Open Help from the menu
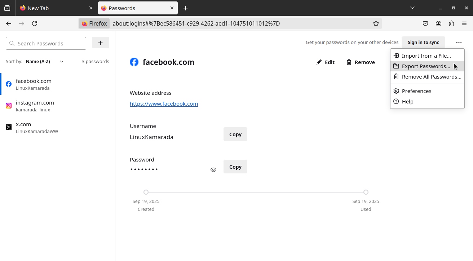Image resolution: width=473 pixels, height=261 pixels. (427, 101)
